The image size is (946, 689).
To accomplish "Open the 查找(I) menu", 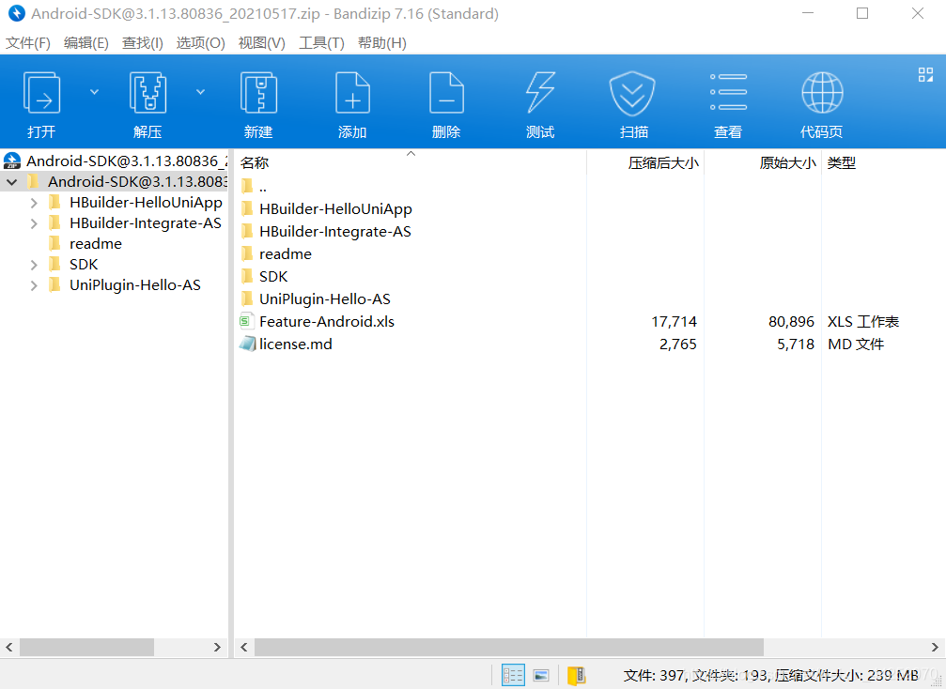I will coord(143,43).
